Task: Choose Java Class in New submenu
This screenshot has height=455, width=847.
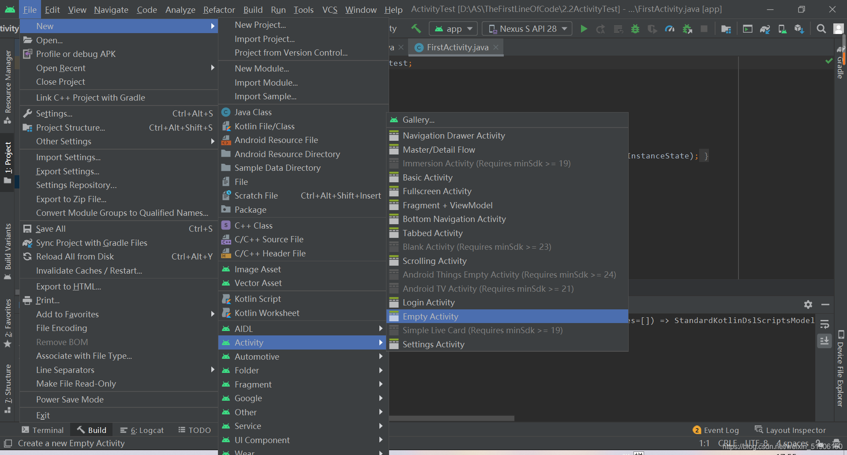Action: click(x=302, y=112)
